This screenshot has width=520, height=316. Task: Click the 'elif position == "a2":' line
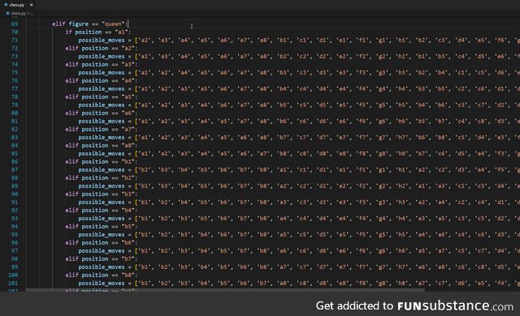101,48
